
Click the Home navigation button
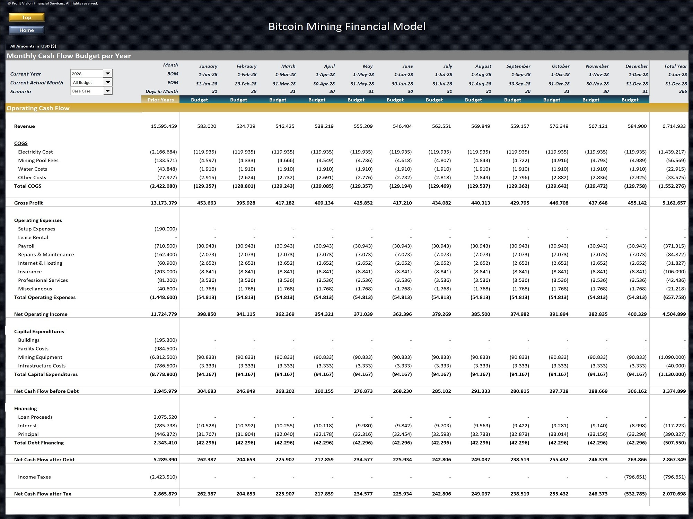point(26,30)
